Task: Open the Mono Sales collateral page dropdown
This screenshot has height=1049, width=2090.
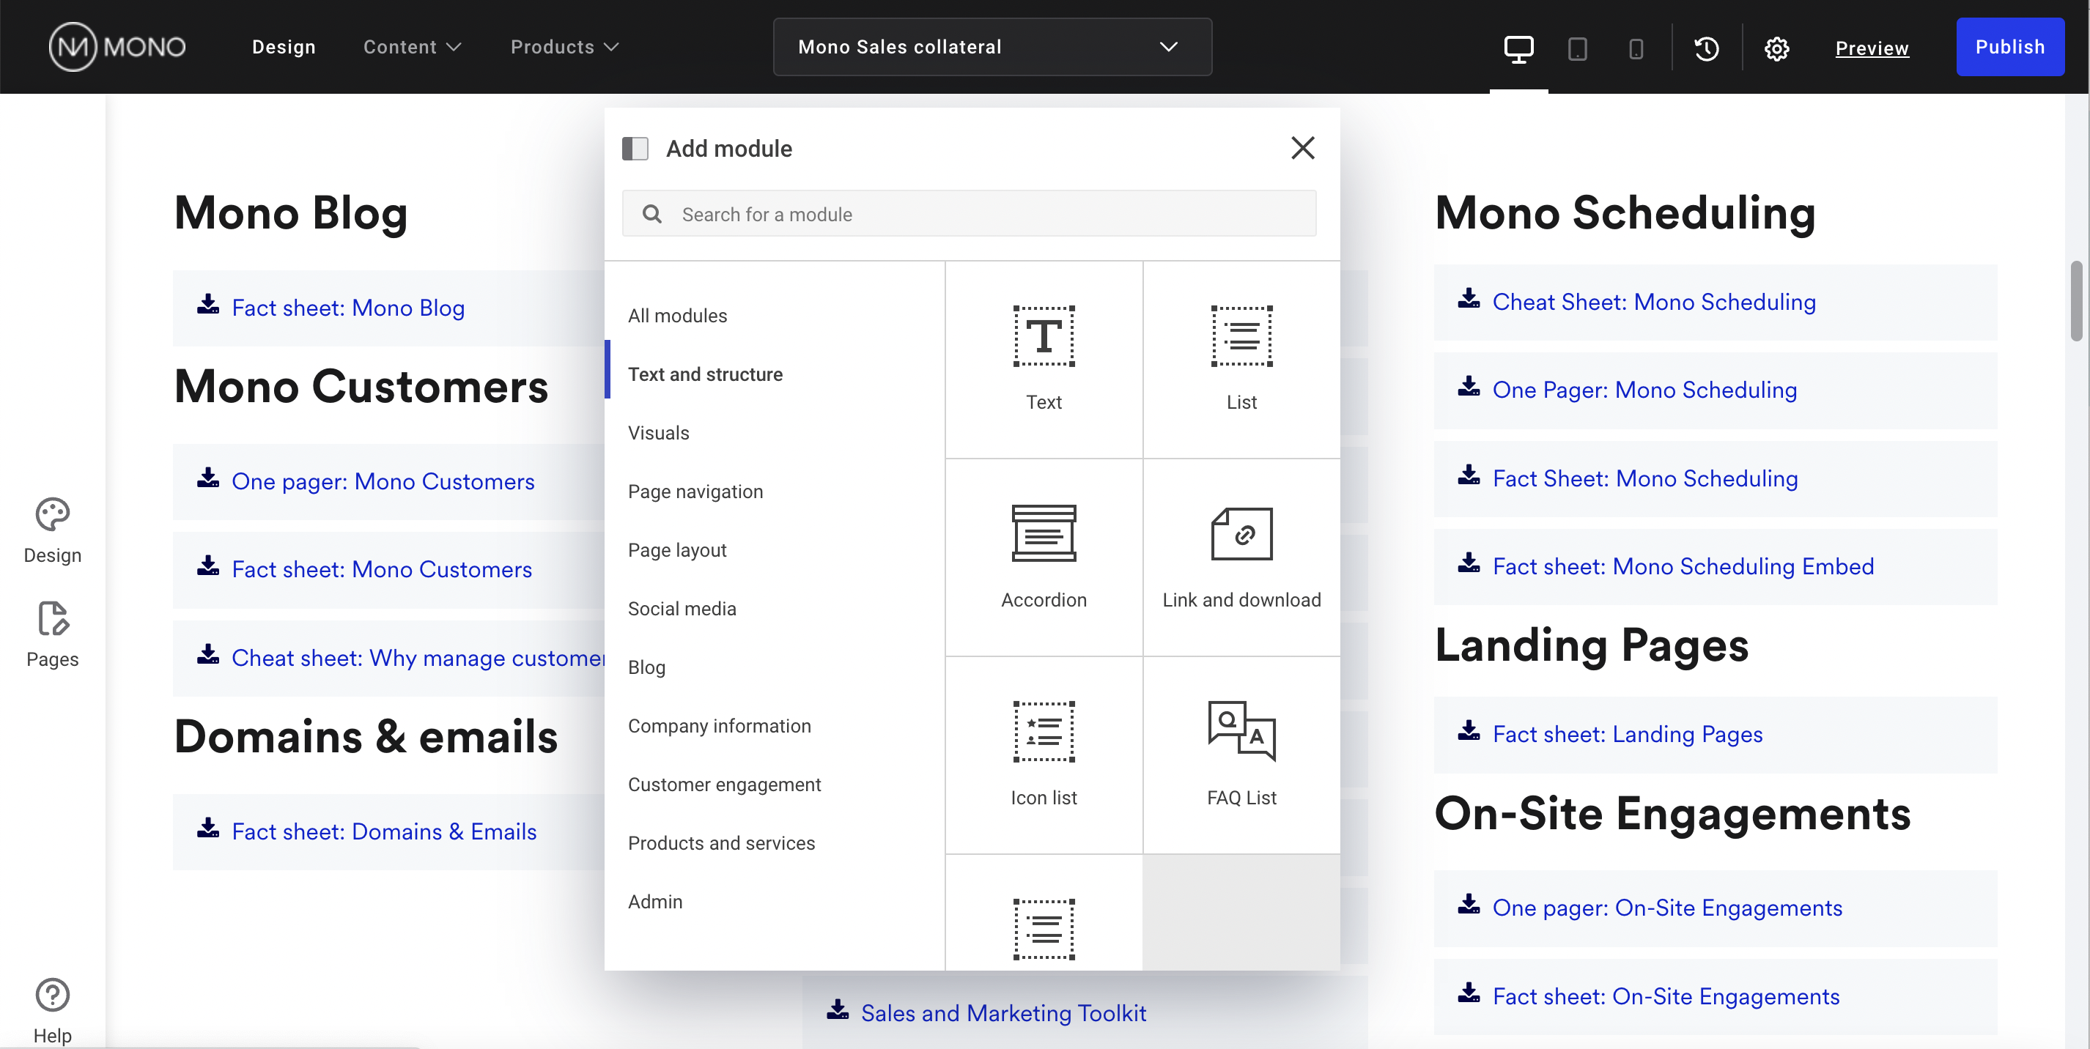Action: click(992, 47)
